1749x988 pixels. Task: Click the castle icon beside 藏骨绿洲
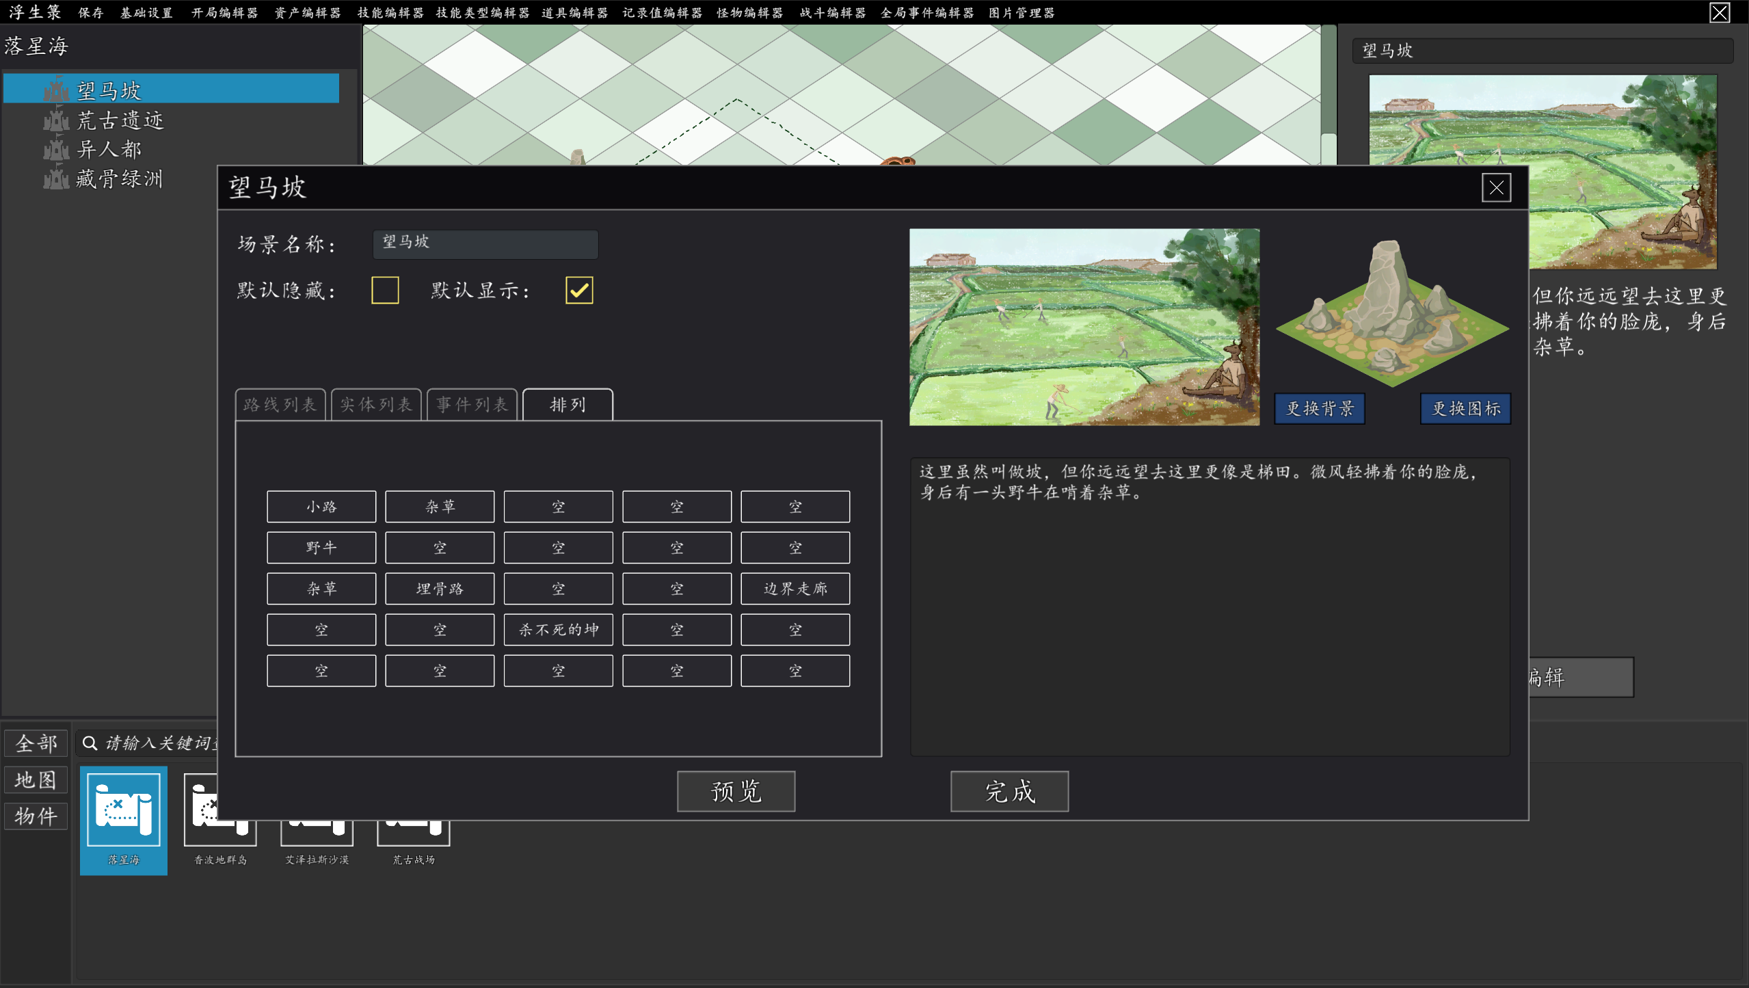57,178
